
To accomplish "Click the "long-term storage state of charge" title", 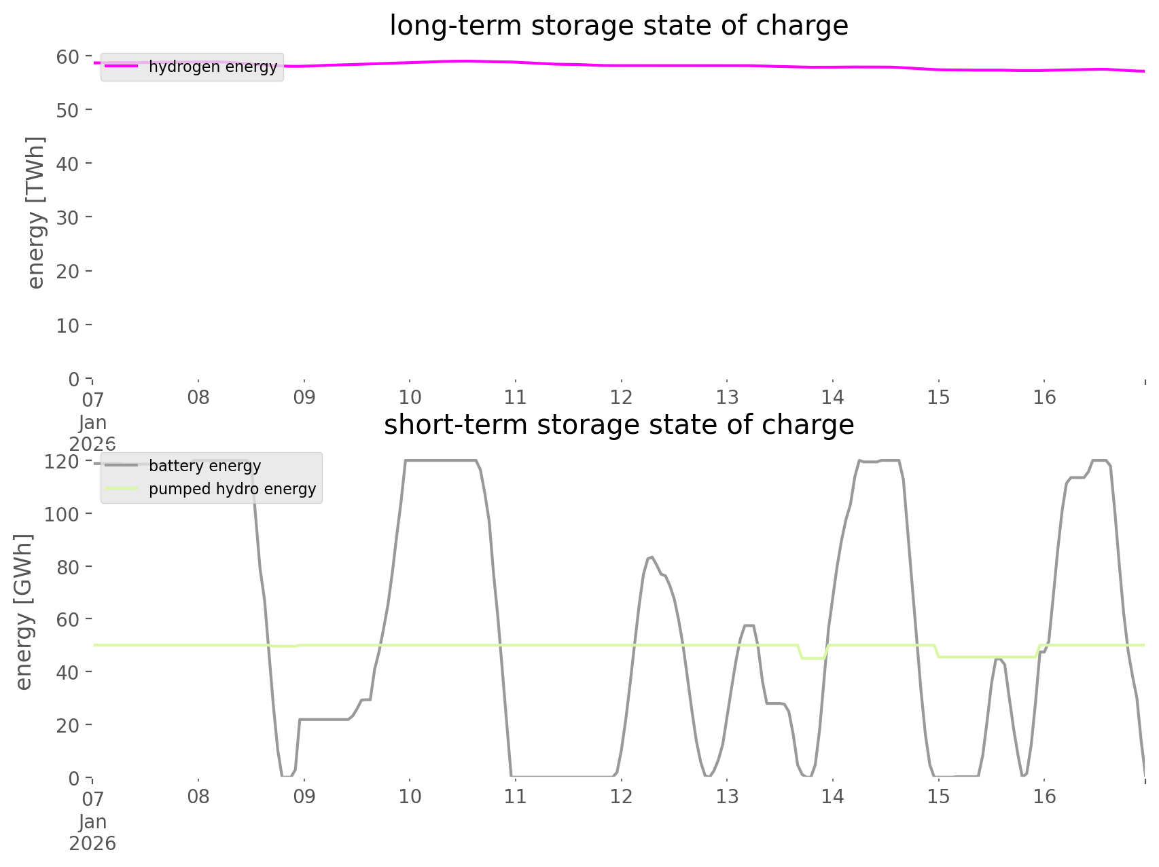I will click(x=618, y=26).
